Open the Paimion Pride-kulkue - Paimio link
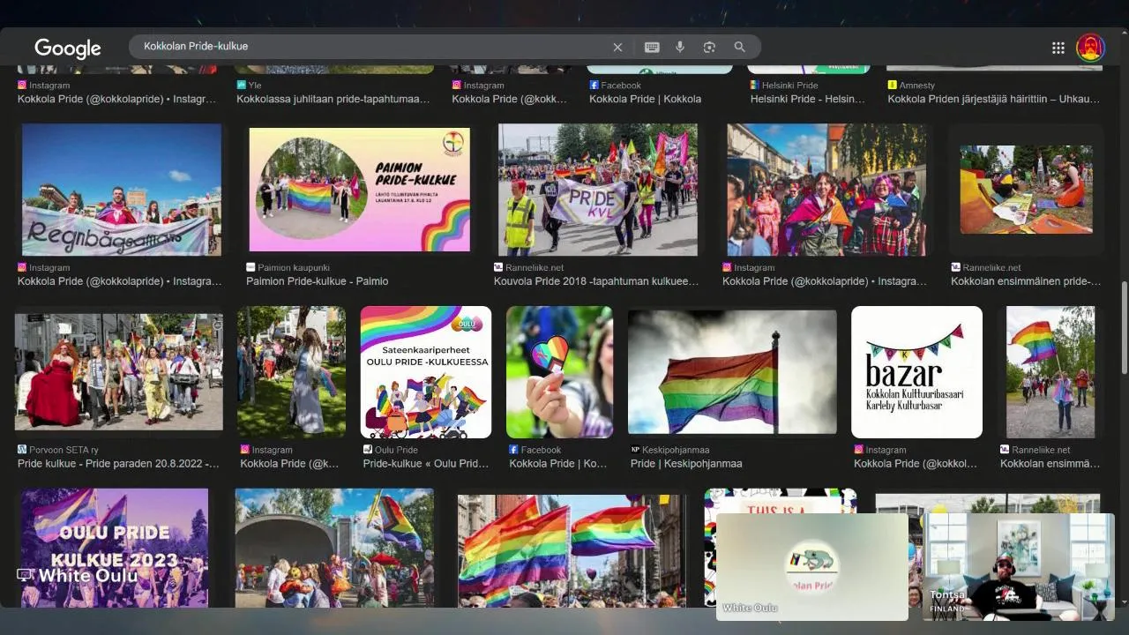Viewport: 1129px width, 635px height. coord(318,281)
